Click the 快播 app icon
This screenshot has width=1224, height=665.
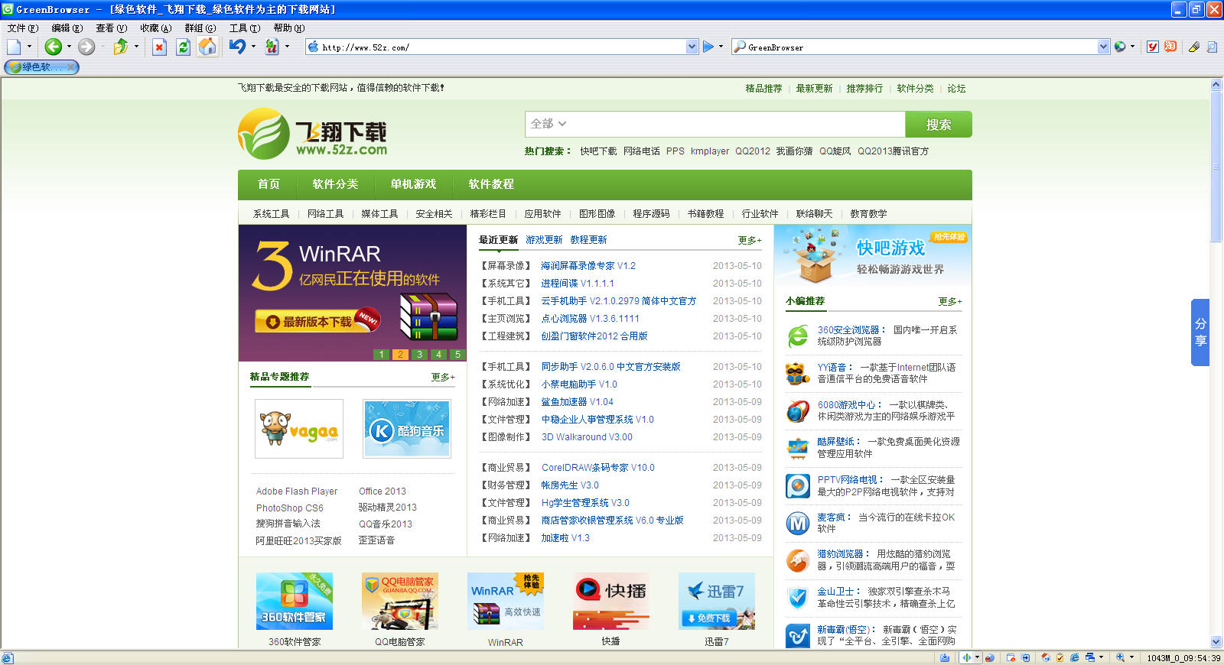pos(611,601)
